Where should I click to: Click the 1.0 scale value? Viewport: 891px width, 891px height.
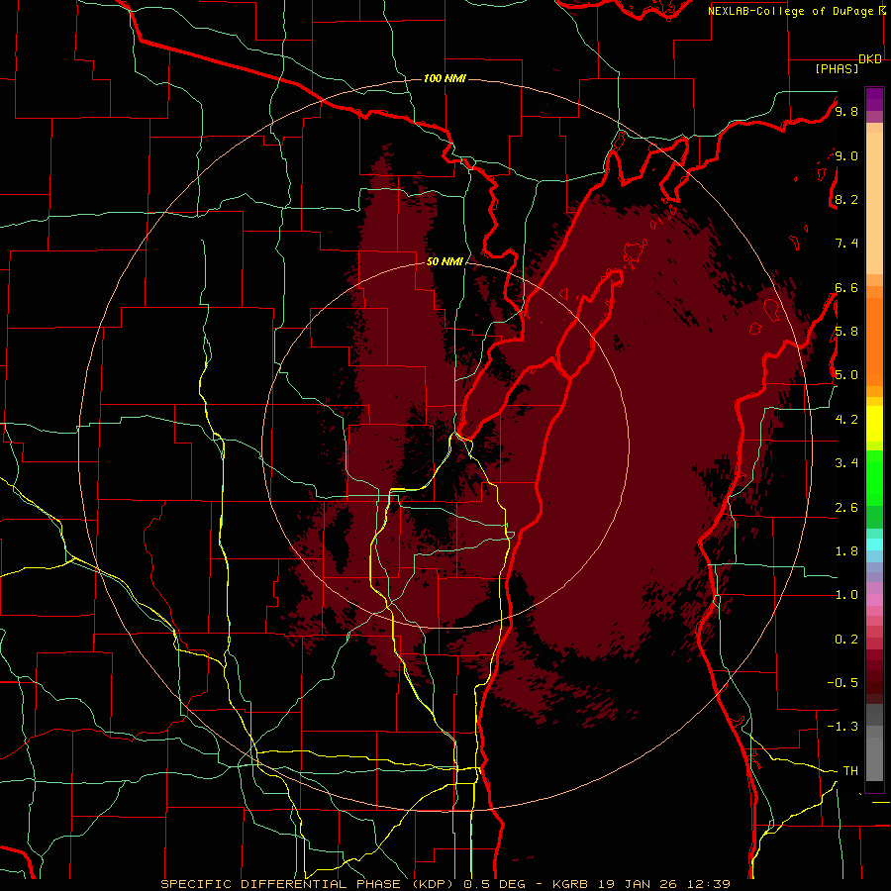click(x=846, y=595)
